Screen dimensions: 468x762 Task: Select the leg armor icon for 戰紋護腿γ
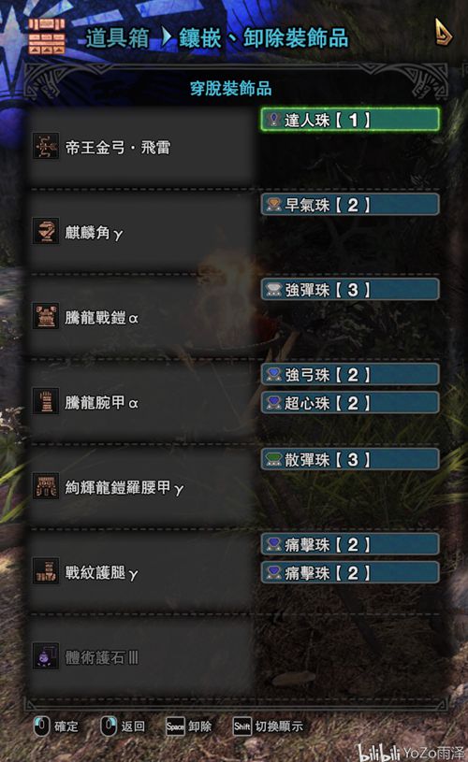(x=46, y=570)
